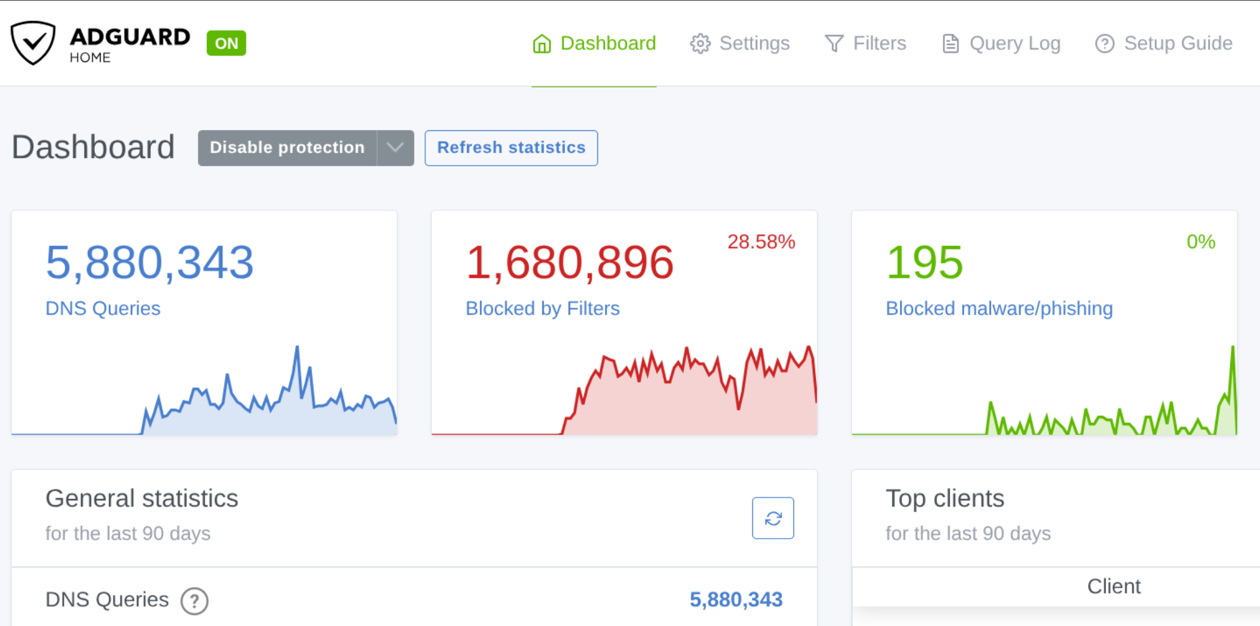Open the Setup Guide page
Screen dimensions: 1260x626
pos(1163,43)
